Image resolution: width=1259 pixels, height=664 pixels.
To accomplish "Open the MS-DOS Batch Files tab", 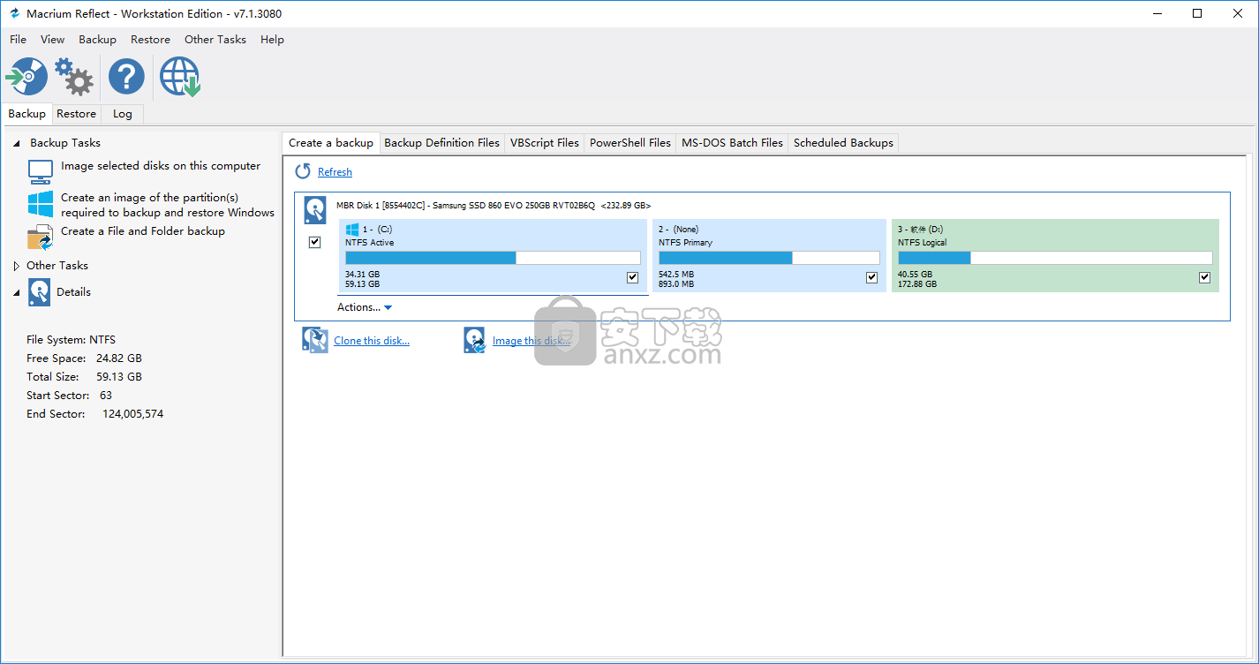I will tap(732, 143).
